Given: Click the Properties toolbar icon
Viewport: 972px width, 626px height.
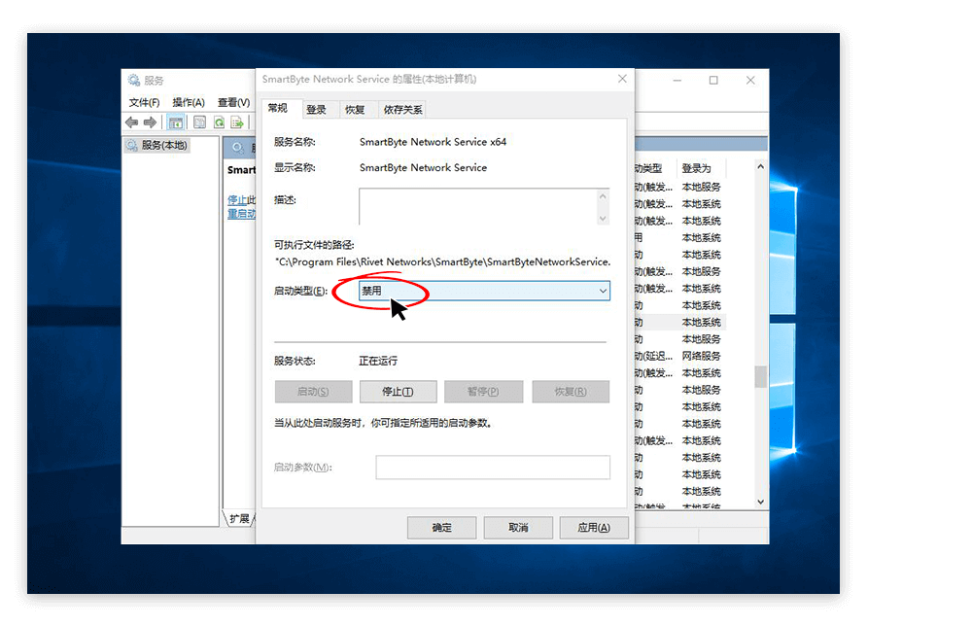Looking at the screenshot, I should 198,122.
